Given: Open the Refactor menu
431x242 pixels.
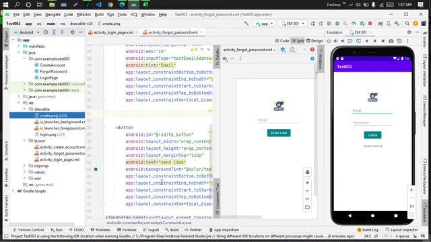Looking at the screenshot, I should coord(84,15).
